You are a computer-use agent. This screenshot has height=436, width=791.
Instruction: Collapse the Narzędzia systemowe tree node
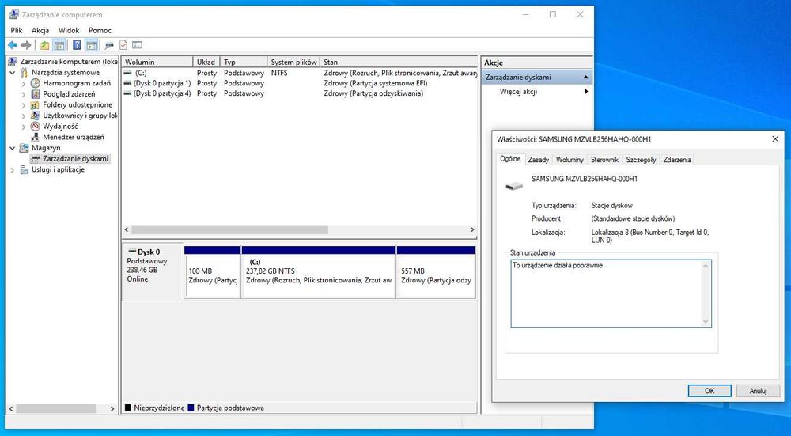coord(12,73)
